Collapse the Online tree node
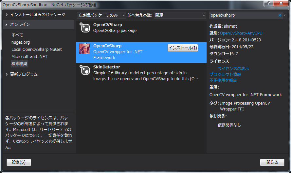The height and width of the screenshot is (173, 291). point(7,24)
